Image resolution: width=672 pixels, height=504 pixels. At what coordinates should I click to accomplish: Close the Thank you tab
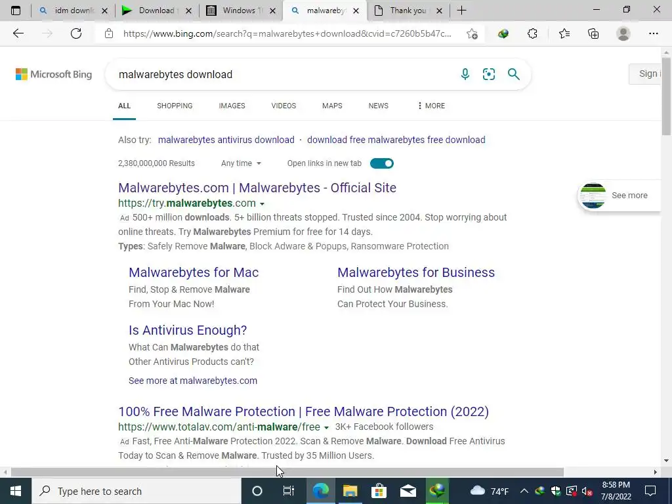tap(439, 10)
